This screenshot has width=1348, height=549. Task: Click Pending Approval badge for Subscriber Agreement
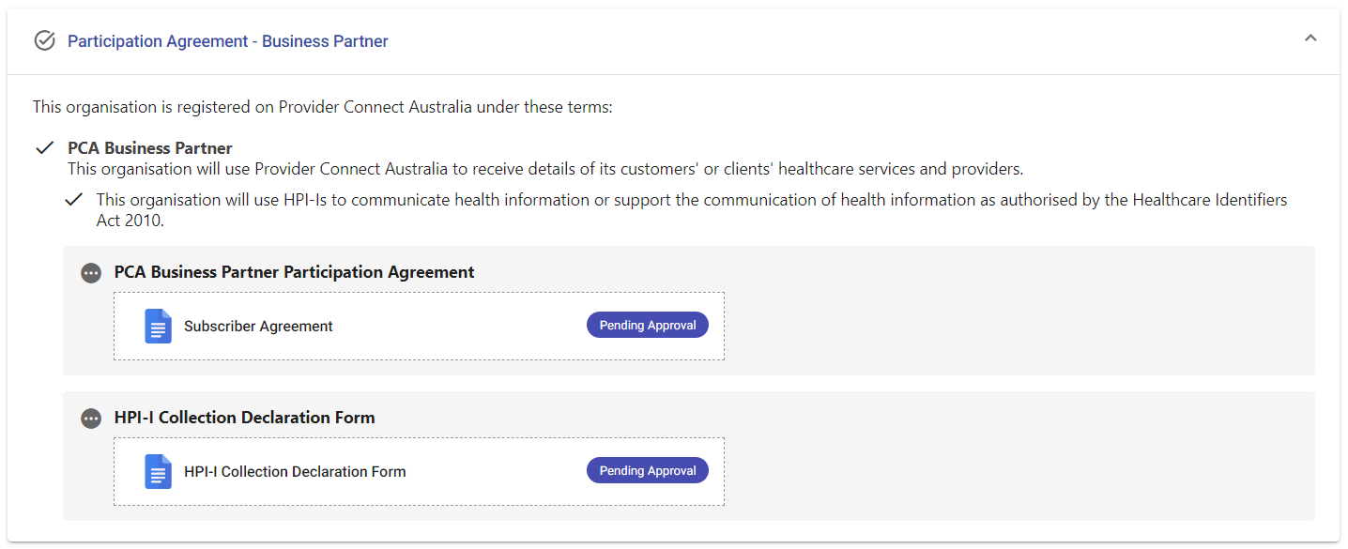pyautogui.click(x=648, y=325)
